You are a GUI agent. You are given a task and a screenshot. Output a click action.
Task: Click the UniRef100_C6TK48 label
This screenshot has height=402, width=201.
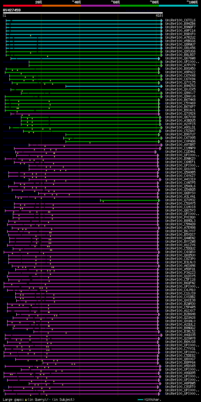(180, 75)
